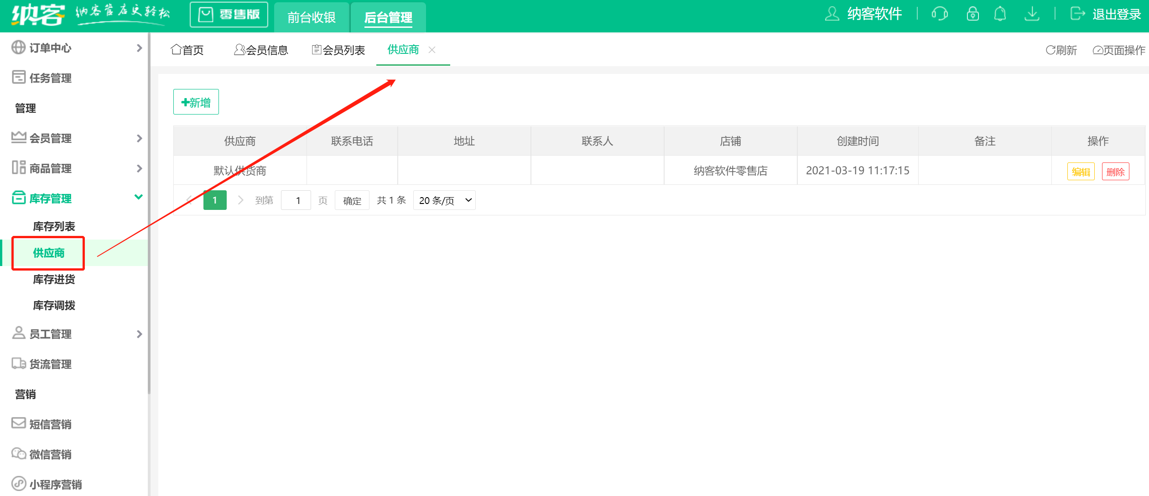Viewport: 1149px width, 496px height.
Task: Open notifications via the bell icon
Action: (x=999, y=14)
